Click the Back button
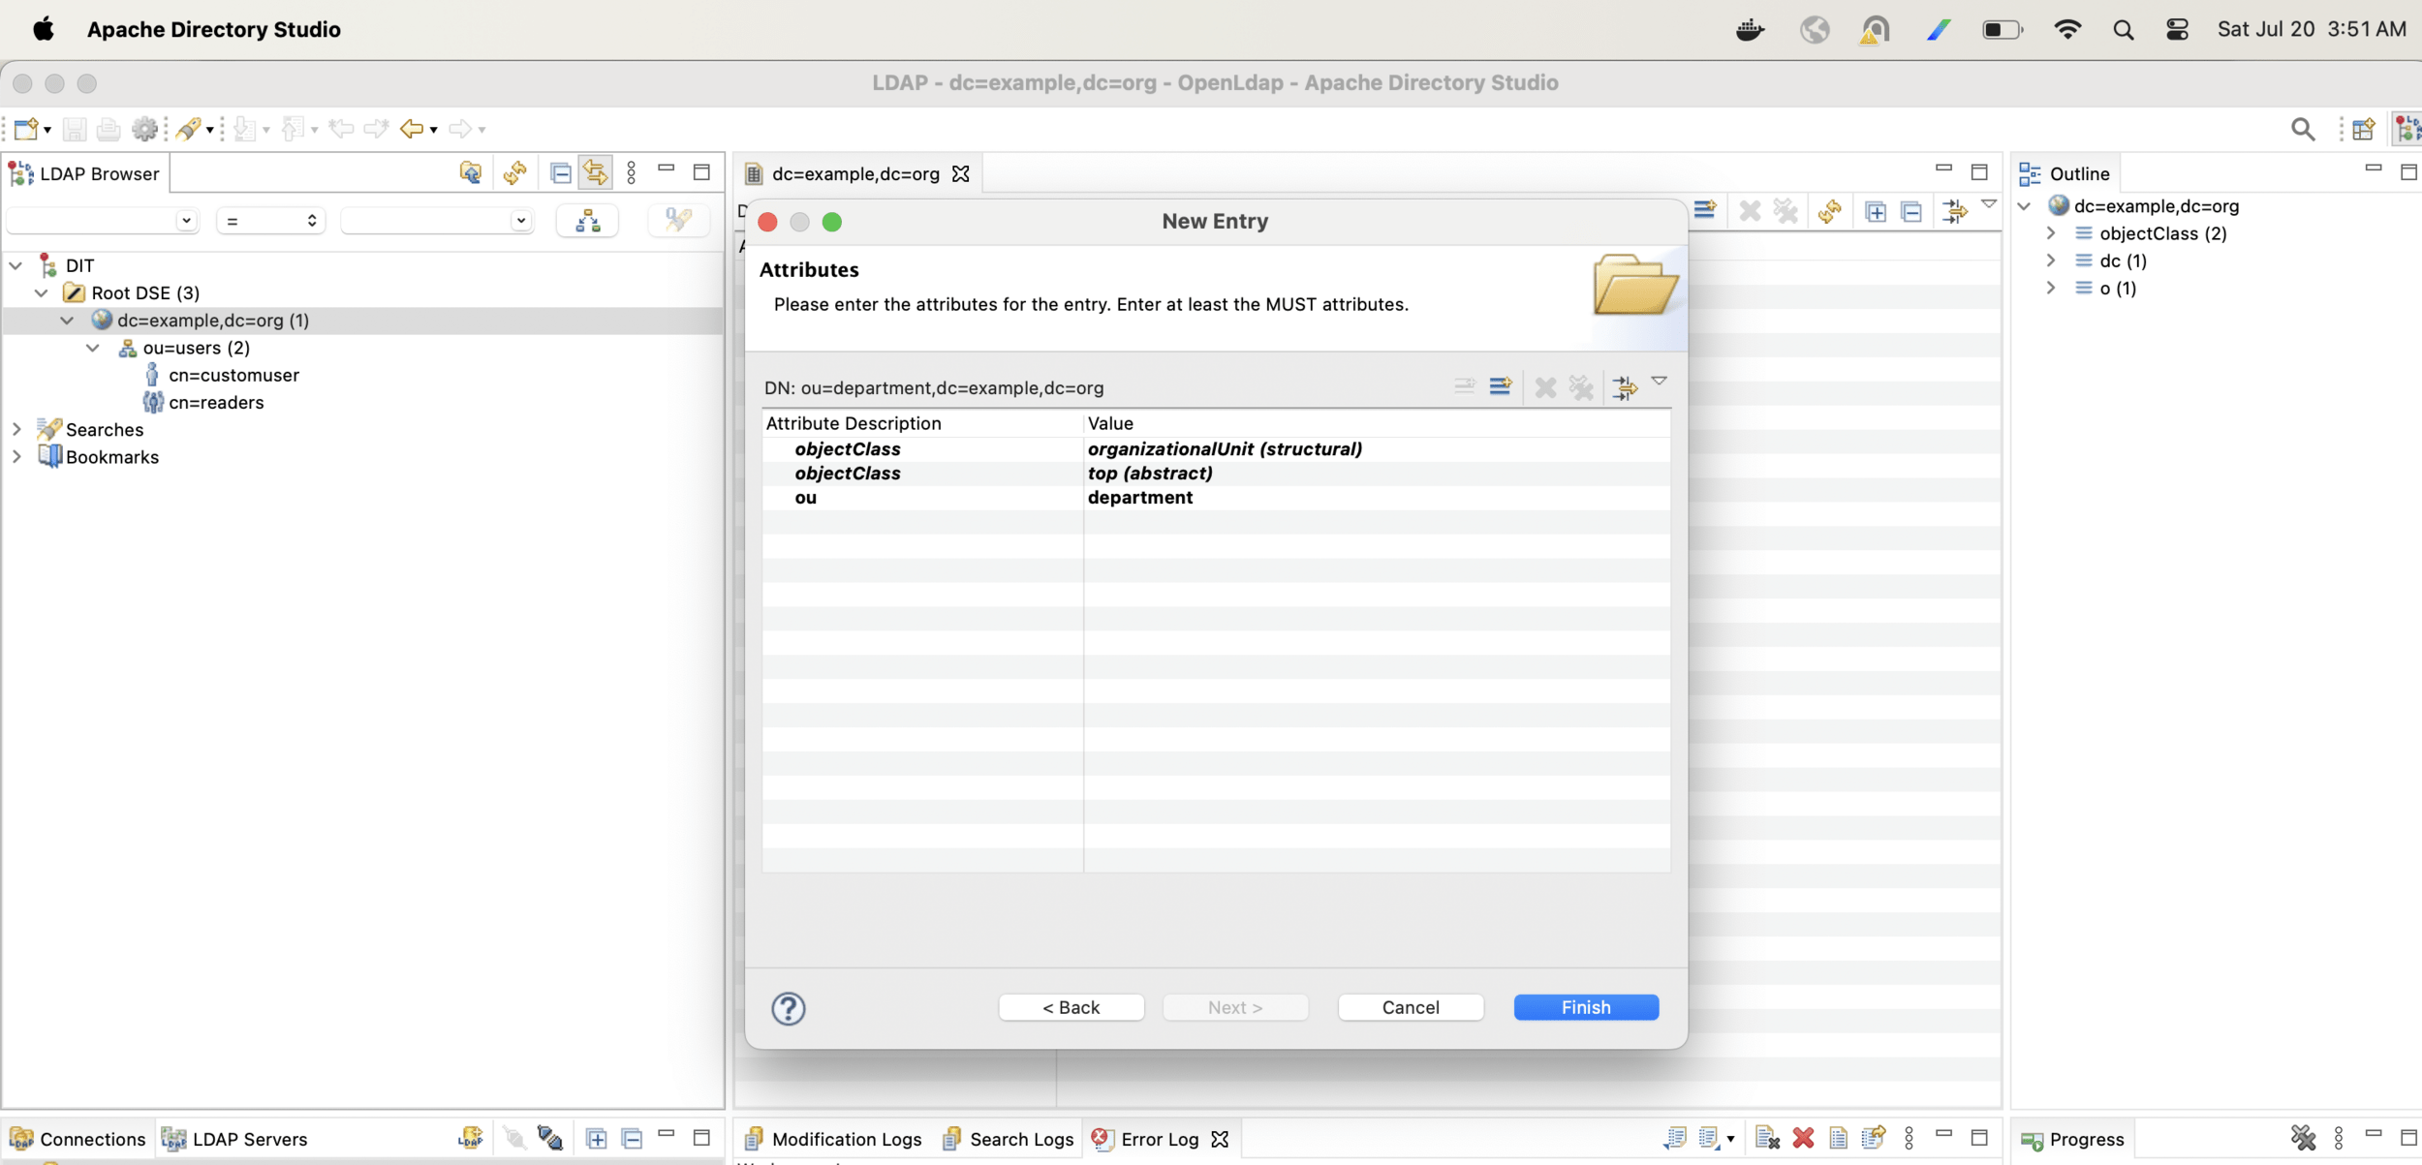This screenshot has height=1165, width=2422. [1071, 1007]
